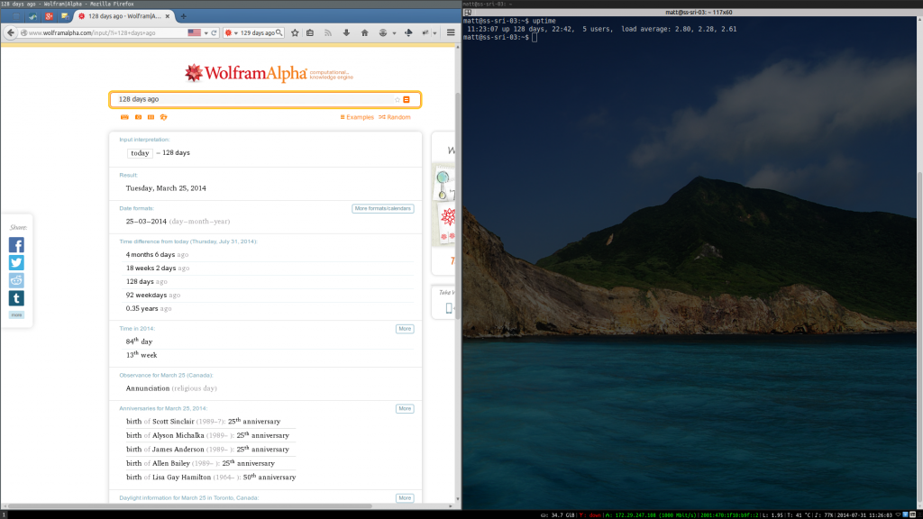Open the data input table icon
Screen dimensions: 923x519
(x=151, y=117)
